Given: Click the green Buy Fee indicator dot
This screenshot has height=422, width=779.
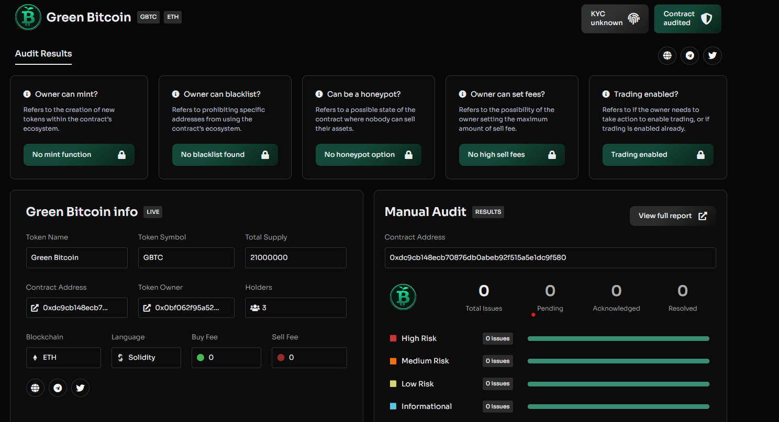Looking at the screenshot, I should pos(200,358).
